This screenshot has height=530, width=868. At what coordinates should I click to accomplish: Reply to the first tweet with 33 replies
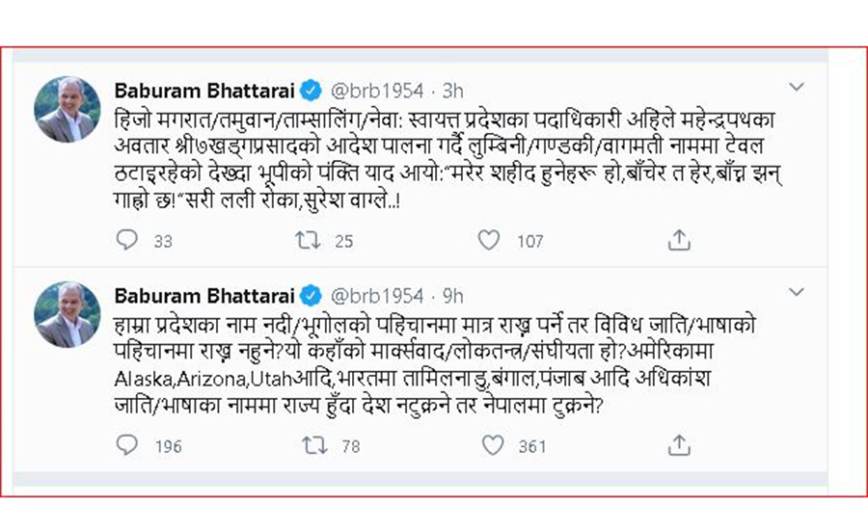pos(128,240)
